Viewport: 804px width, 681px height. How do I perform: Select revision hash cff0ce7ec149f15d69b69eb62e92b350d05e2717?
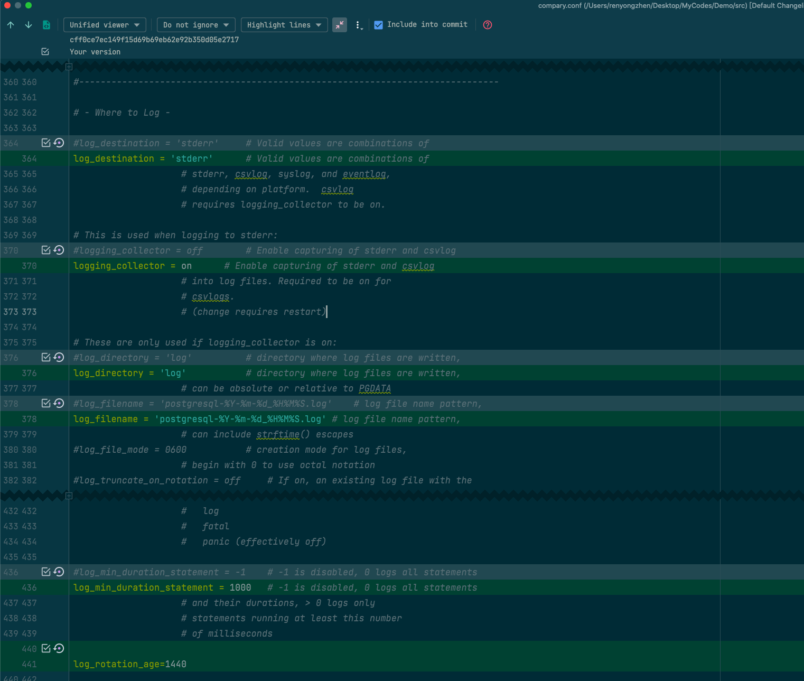click(x=154, y=40)
